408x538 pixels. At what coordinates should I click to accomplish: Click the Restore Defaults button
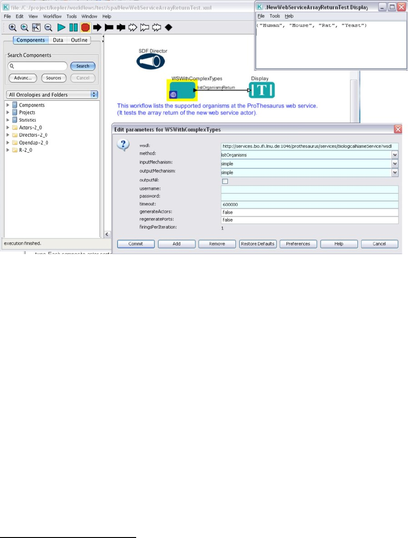pyautogui.click(x=258, y=244)
